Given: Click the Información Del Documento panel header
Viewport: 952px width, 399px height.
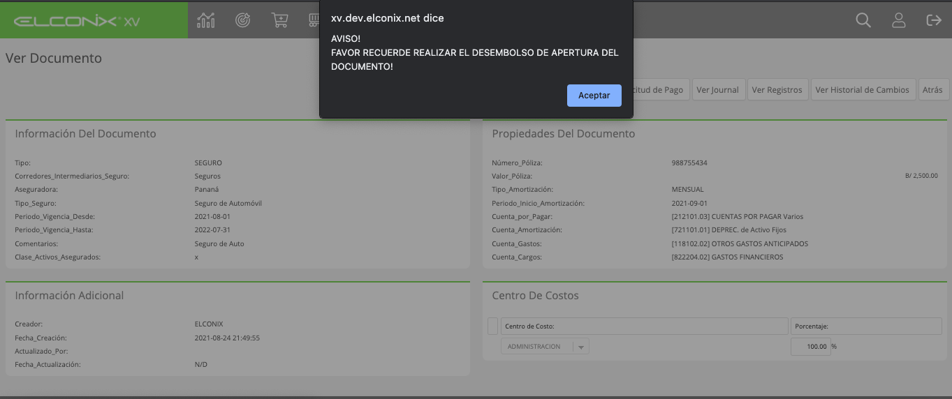Looking at the screenshot, I should click(86, 133).
